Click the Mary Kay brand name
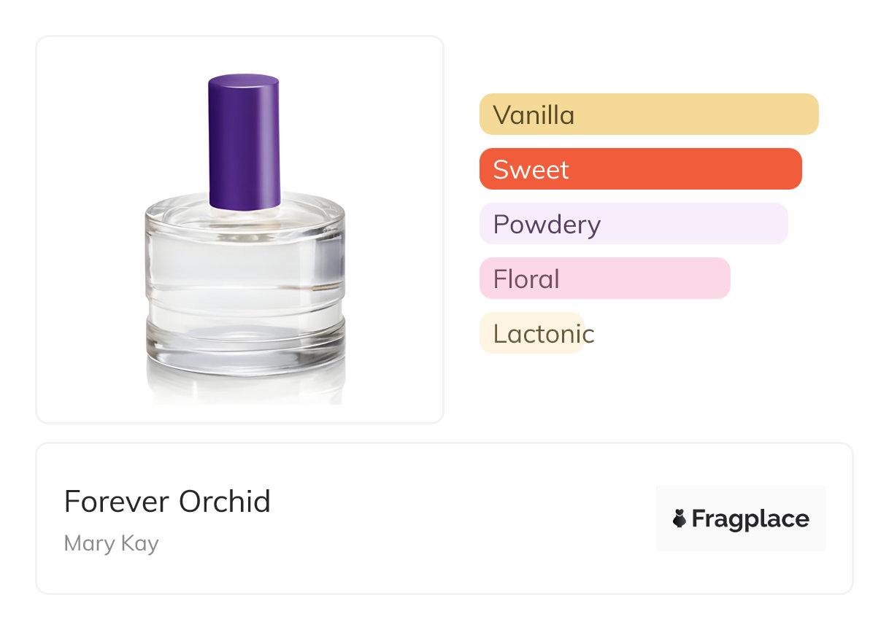The width and height of the screenshot is (889, 630). [x=111, y=543]
